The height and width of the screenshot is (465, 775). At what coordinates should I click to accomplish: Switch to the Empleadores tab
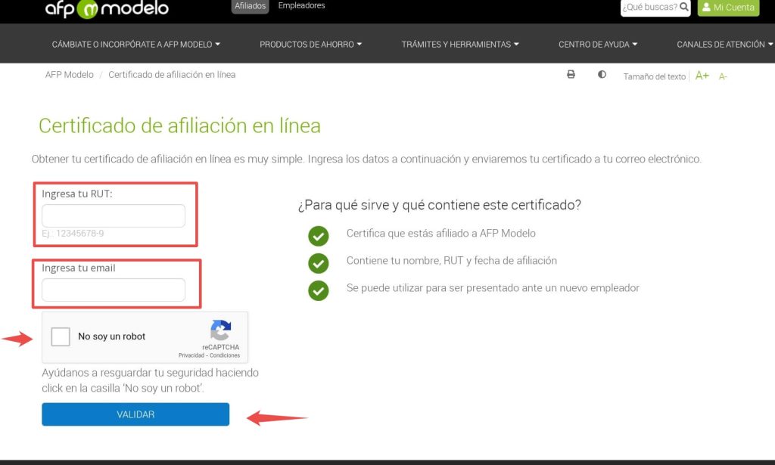(301, 5)
